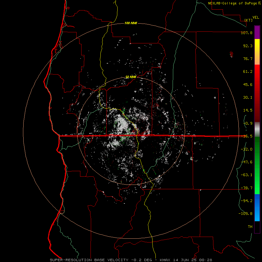Click the 107.8 value on velocity scale

tap(247, 33)
